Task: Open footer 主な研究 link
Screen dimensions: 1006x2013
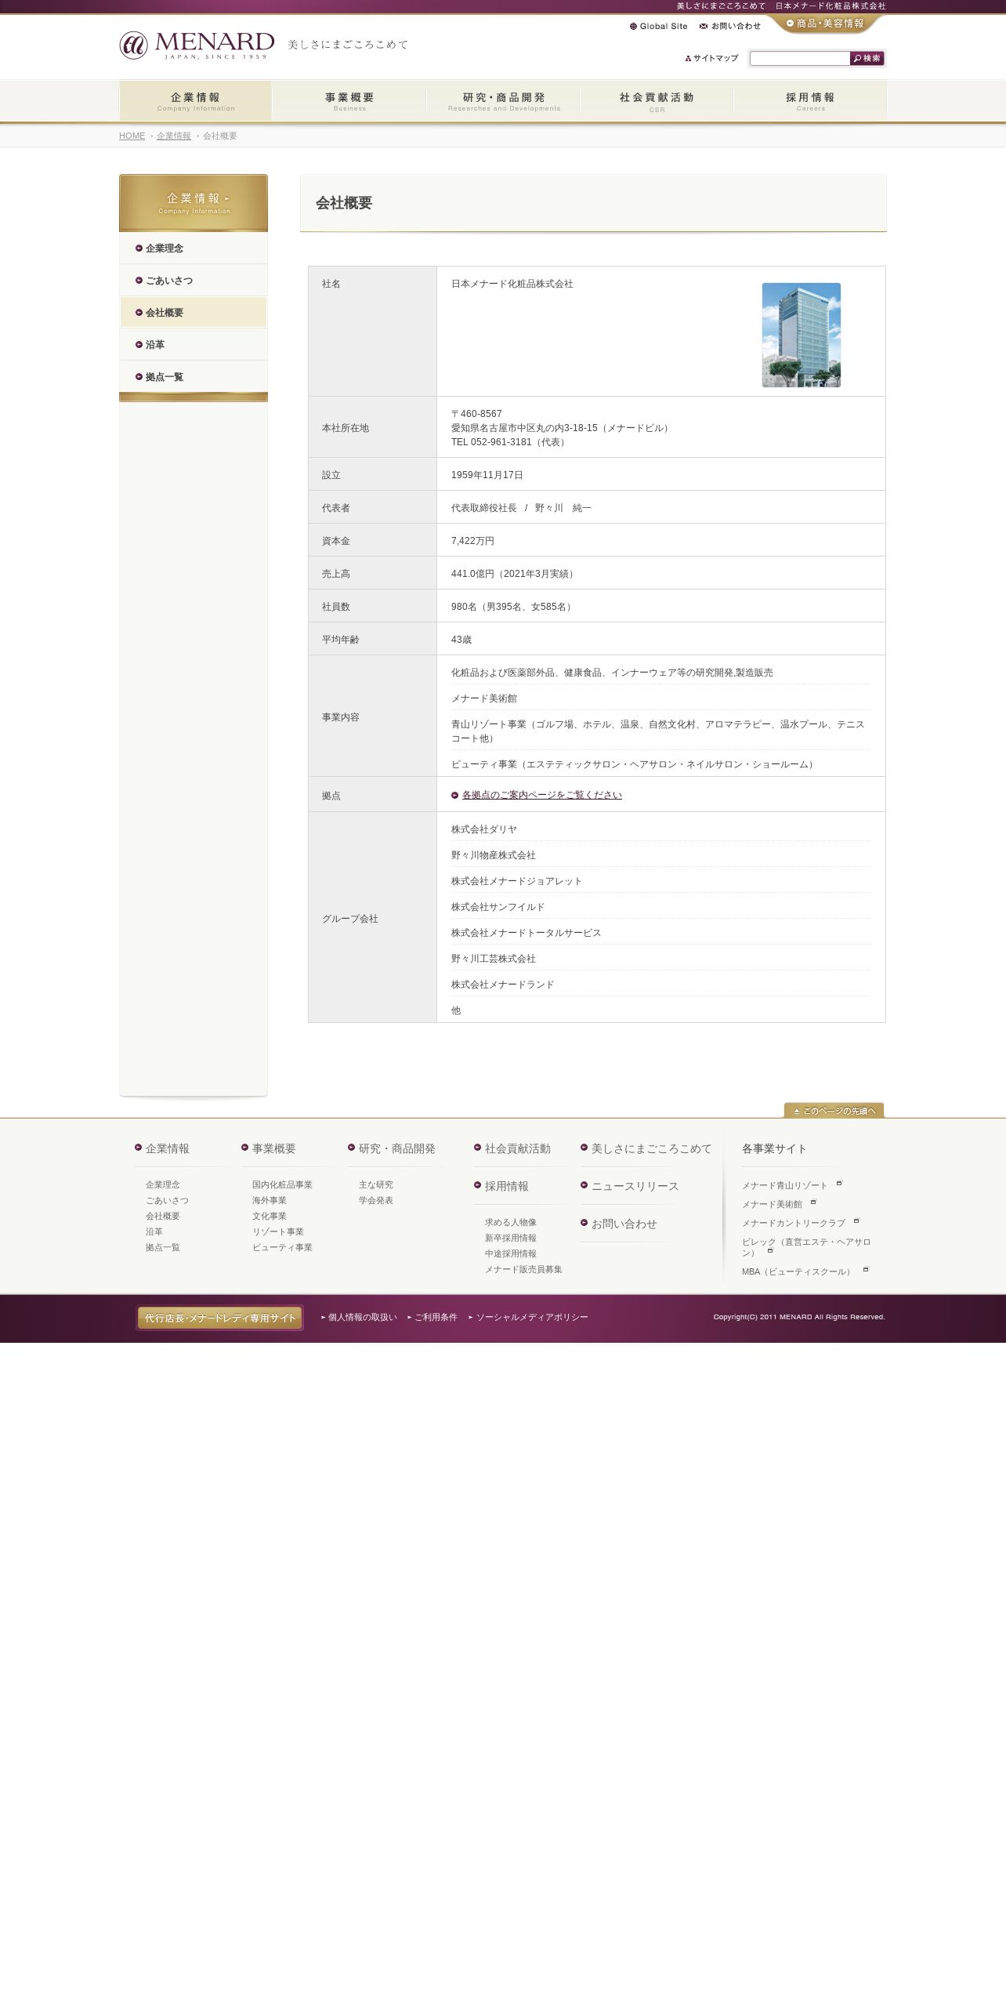Action: pyautogui.click(x=376, y=1184)
